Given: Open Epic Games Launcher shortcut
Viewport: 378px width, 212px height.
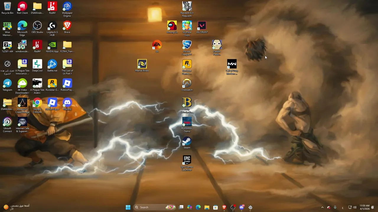Looking at the screenshot, I should (187, 163).
